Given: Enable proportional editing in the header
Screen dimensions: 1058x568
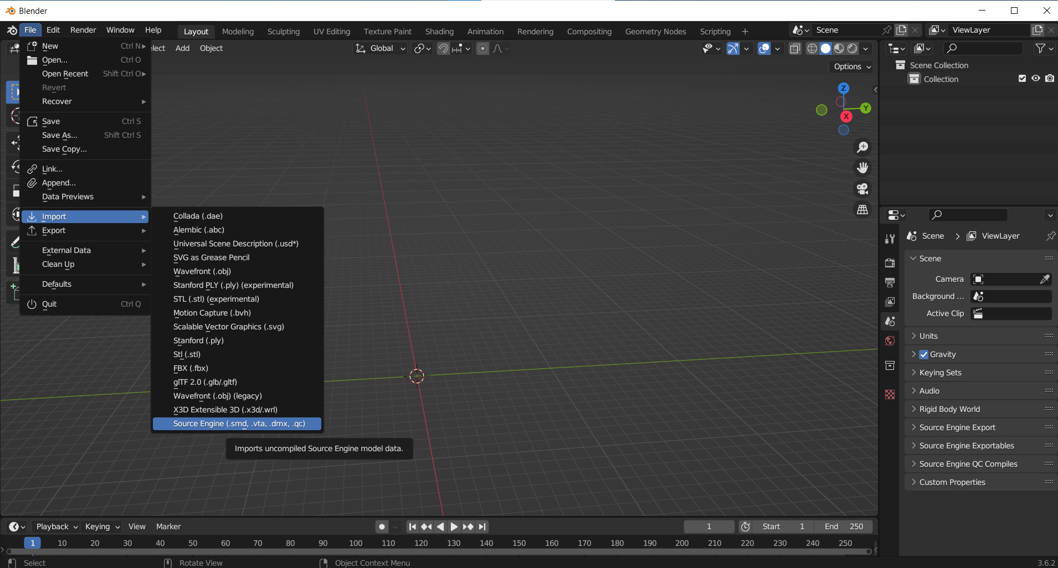Looking at the screenshot, I should [483, 49].
